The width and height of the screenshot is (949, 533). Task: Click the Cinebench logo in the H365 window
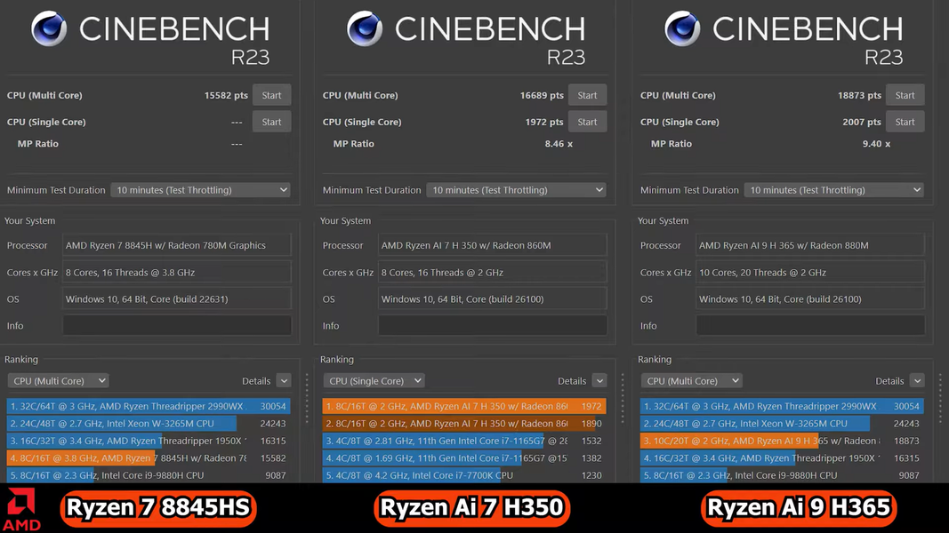(x=682, y=29)
